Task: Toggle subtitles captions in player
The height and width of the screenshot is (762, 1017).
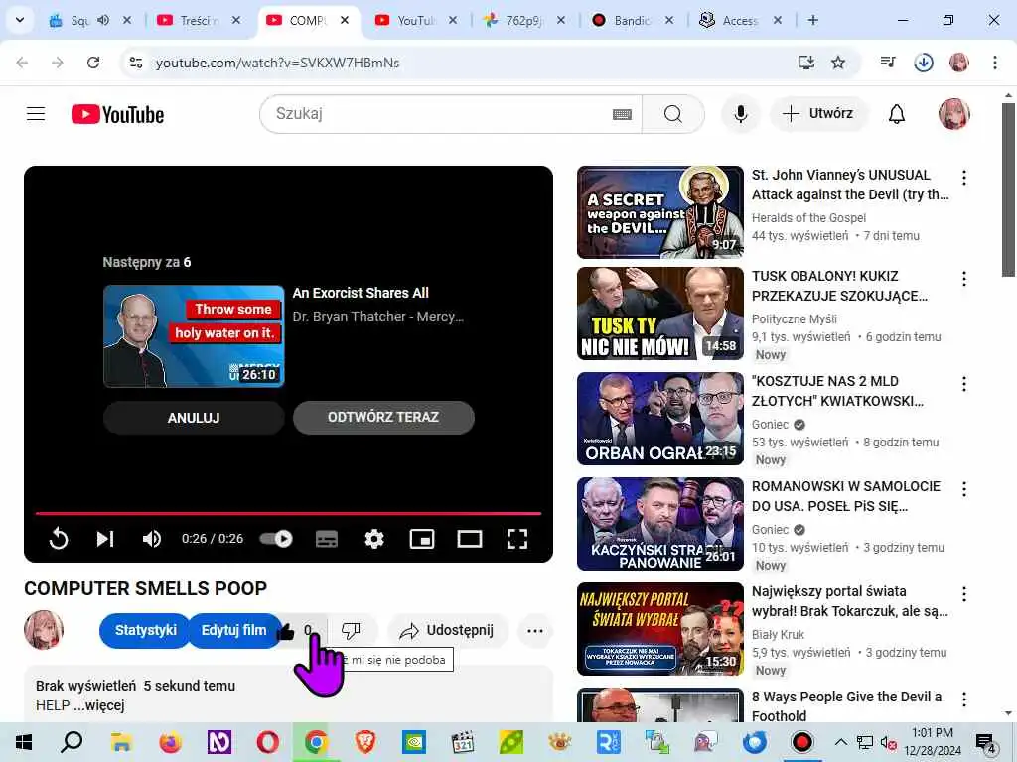Action: (326, 539)
